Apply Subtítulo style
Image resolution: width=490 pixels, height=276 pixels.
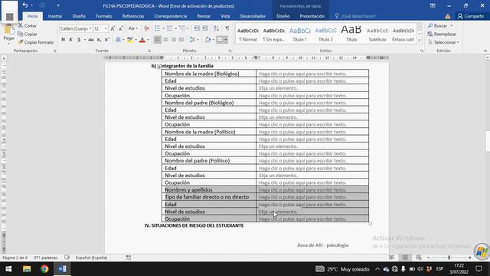pyautogui.click(x=377, y=34)
